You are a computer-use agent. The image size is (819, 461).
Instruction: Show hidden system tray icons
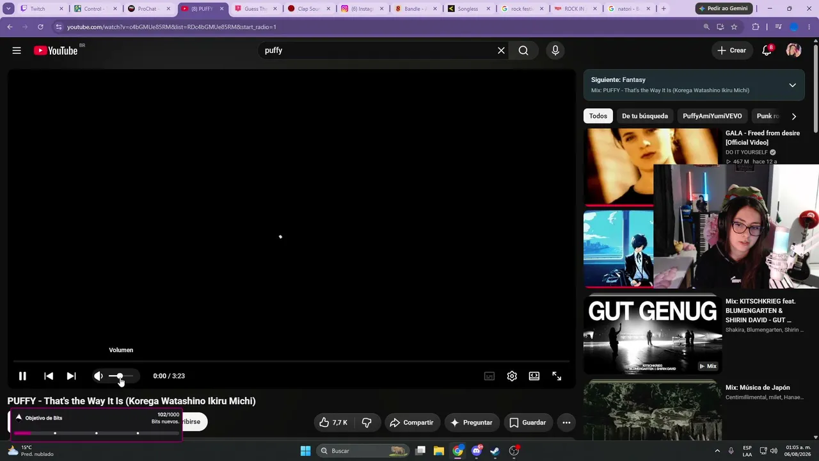click(717, 451)
